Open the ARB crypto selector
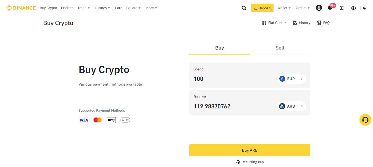The width and height of the screenshot is (373, 167). [291, 106]
